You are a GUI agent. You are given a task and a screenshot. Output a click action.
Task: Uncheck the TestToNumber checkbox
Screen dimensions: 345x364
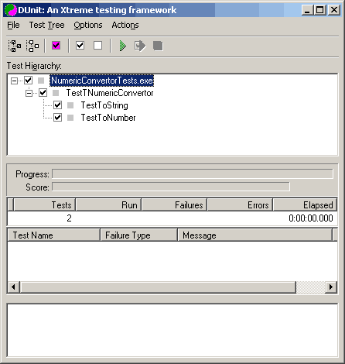(x=57, y=118)
